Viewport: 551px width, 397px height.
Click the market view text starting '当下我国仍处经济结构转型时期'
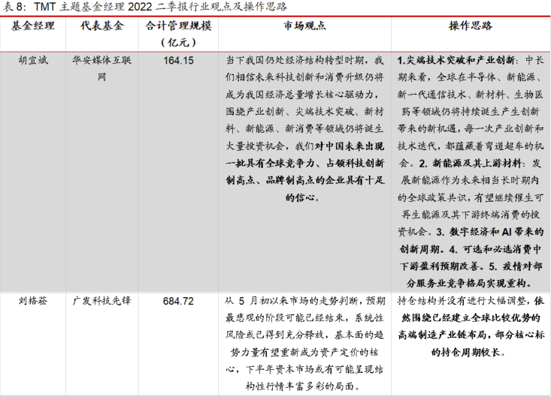click(304, 129)
